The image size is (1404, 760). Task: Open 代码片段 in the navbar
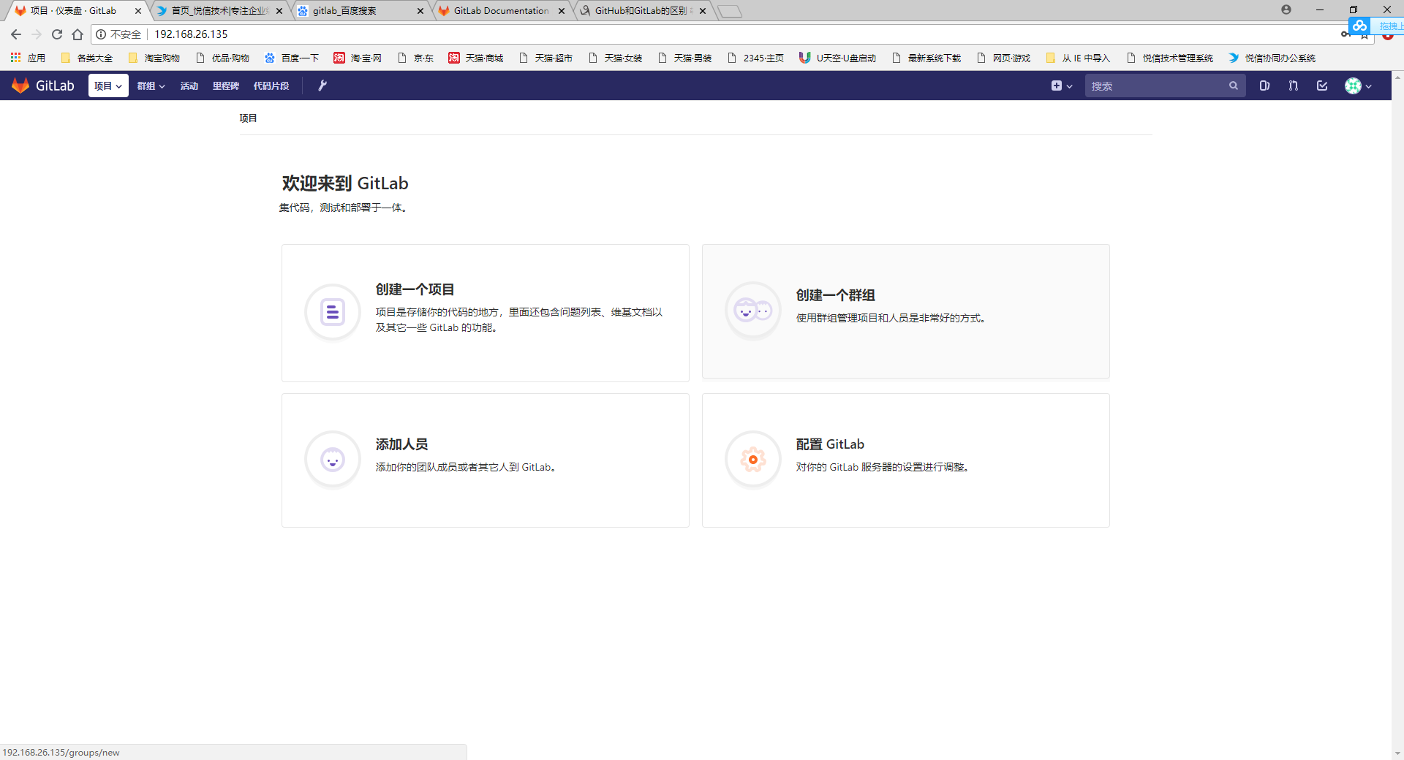pos(271,85)
